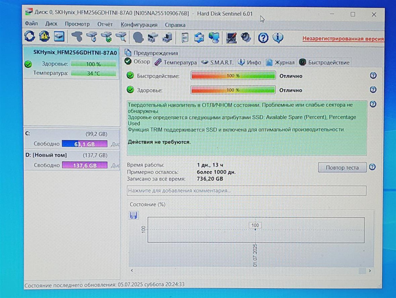
Task: Click the comment input field
Action: pyautogui.click(x=246, y=190)
